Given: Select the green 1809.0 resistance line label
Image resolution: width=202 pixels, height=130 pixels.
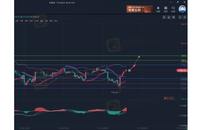Looking at the screenshot, I should coord(184,55).
